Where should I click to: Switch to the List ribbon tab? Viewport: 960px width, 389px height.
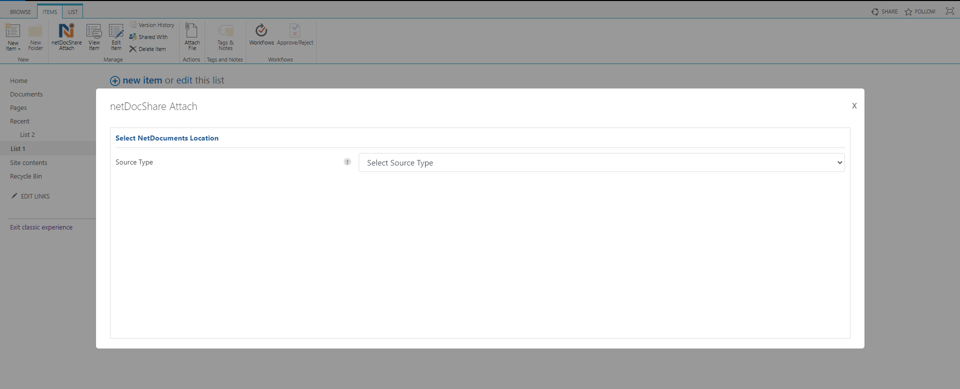tap(73, 12)
